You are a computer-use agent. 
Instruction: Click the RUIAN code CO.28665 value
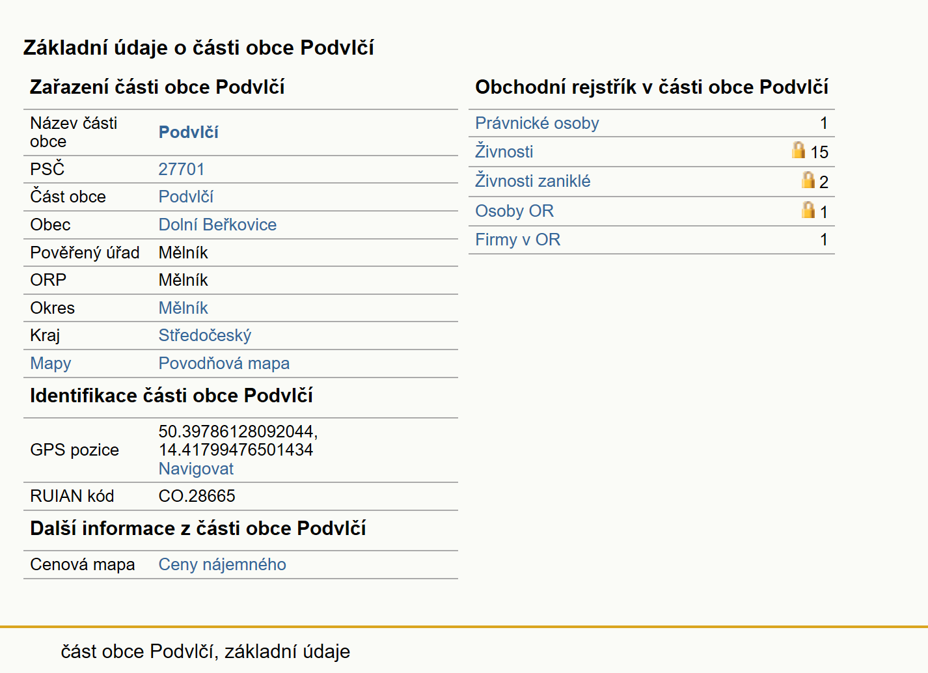coord(197,496)
